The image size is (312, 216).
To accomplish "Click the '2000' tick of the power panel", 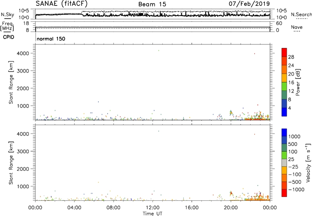I will point(23,88).
